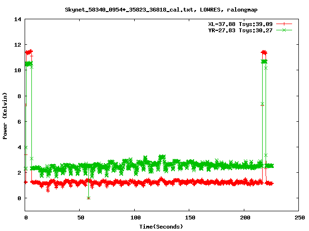Viewport: 309px width, 231px height.
Task: Click the y-axis tick label 14
Action: (17, 19)
